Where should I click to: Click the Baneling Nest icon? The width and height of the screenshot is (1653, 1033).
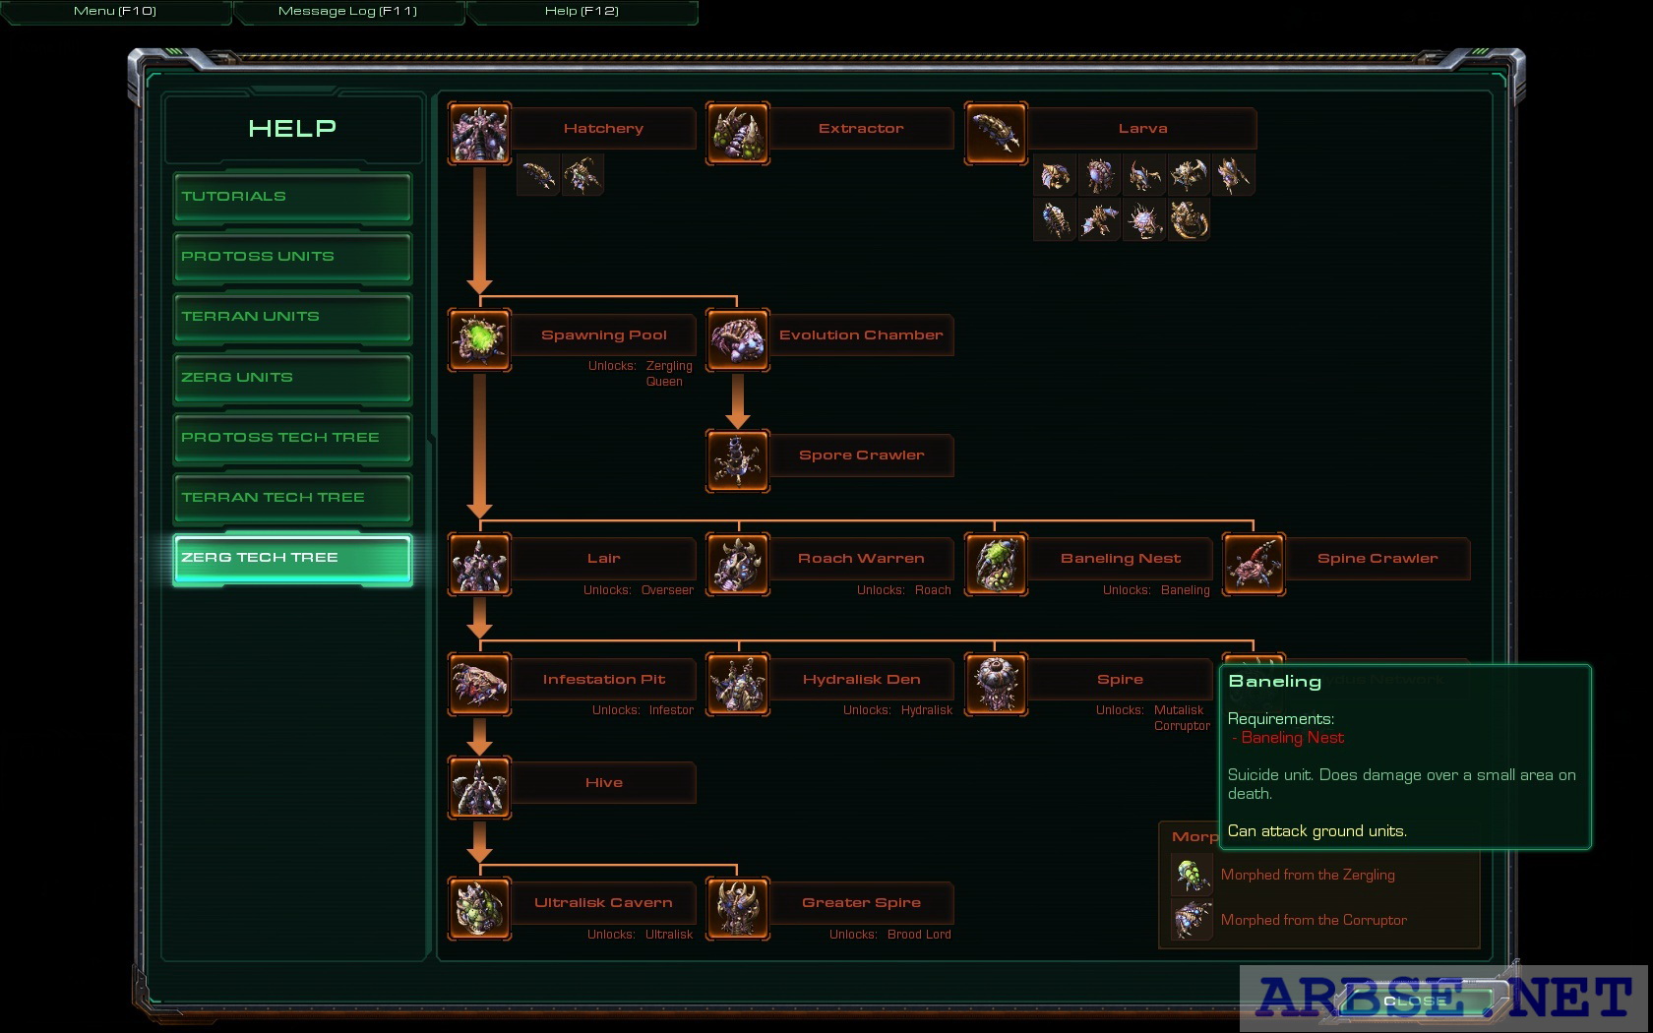tap(996, 564)
